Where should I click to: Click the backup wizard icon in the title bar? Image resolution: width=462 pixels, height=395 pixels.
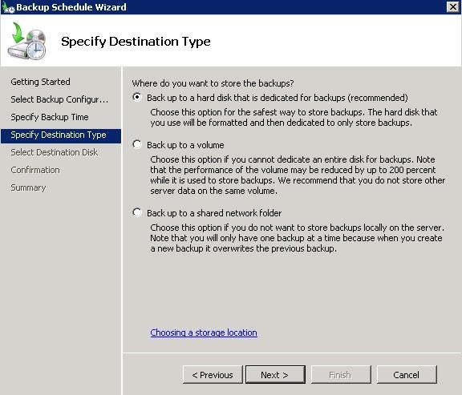pos(8,7)
